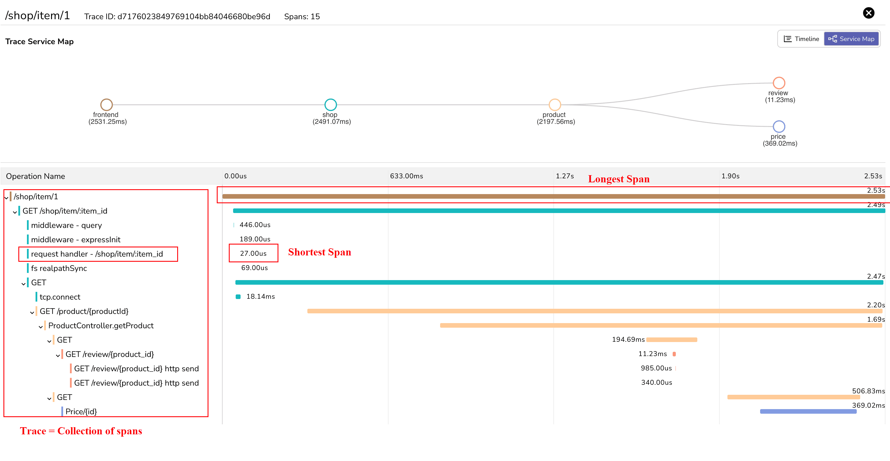The image size is (890, 461).
Task: Click the frontend service node circle
Action: click(x=106, y=104)
